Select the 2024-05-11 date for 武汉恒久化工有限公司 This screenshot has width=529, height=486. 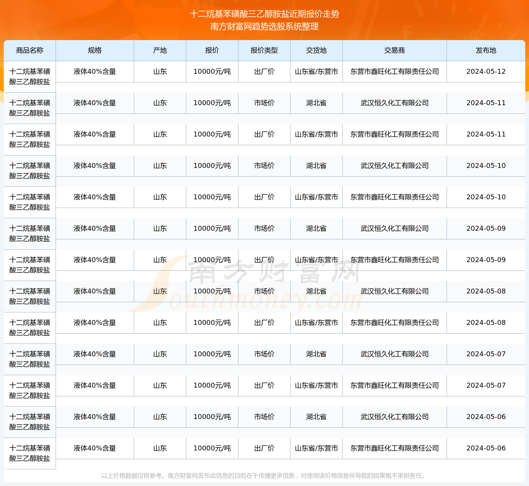[x=486, y=103]
